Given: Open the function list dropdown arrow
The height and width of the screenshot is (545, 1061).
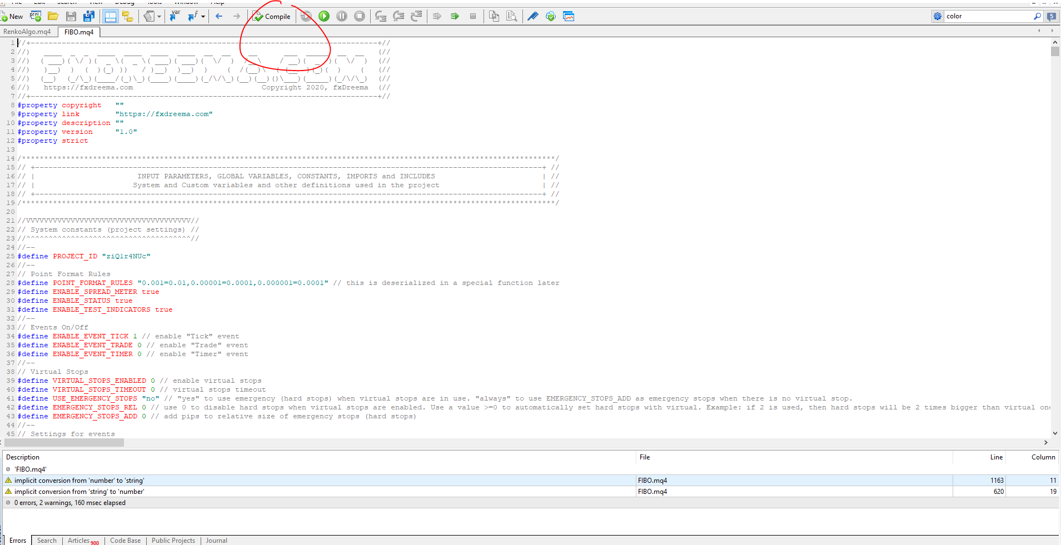Looking at the screenshot, I should pyautogui.click(x=203, y=17).
